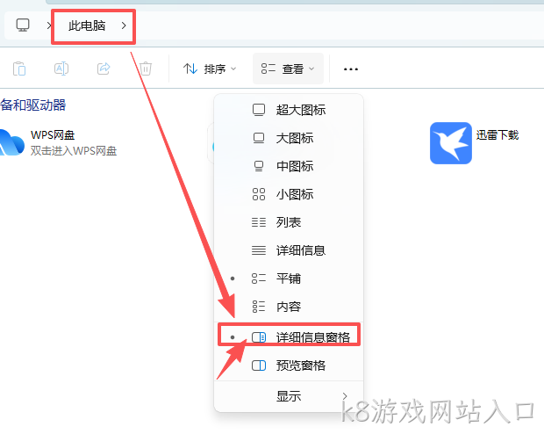Open the three-dots more options menu
This screenshot has width=544, height=434.
[x=351, y=69]
